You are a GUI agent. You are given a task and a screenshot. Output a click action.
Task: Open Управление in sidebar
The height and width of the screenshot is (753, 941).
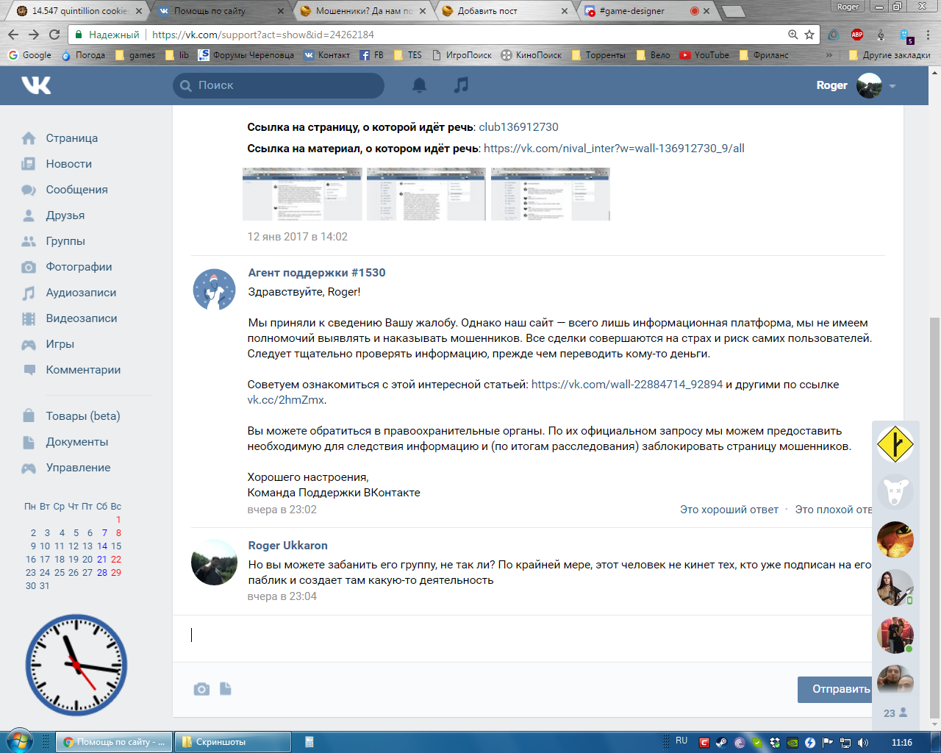78,468
